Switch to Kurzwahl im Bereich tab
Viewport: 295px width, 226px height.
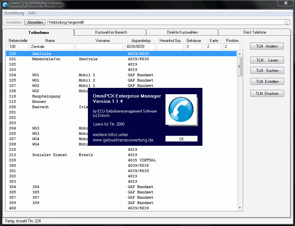[x=111, y=32]
